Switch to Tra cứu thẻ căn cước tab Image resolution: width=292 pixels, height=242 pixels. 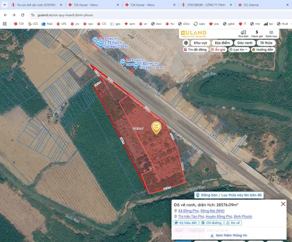(36, 5)
